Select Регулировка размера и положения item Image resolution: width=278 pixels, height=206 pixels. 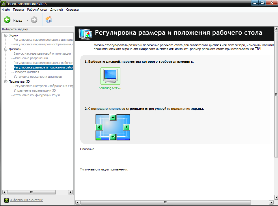coord(43,67)
